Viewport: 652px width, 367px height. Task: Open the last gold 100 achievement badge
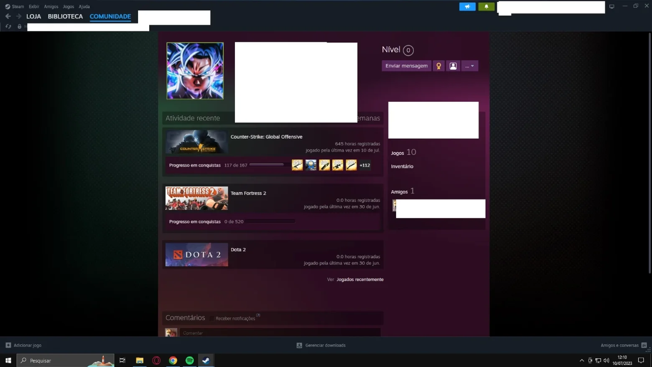click(x=351, y=165)
